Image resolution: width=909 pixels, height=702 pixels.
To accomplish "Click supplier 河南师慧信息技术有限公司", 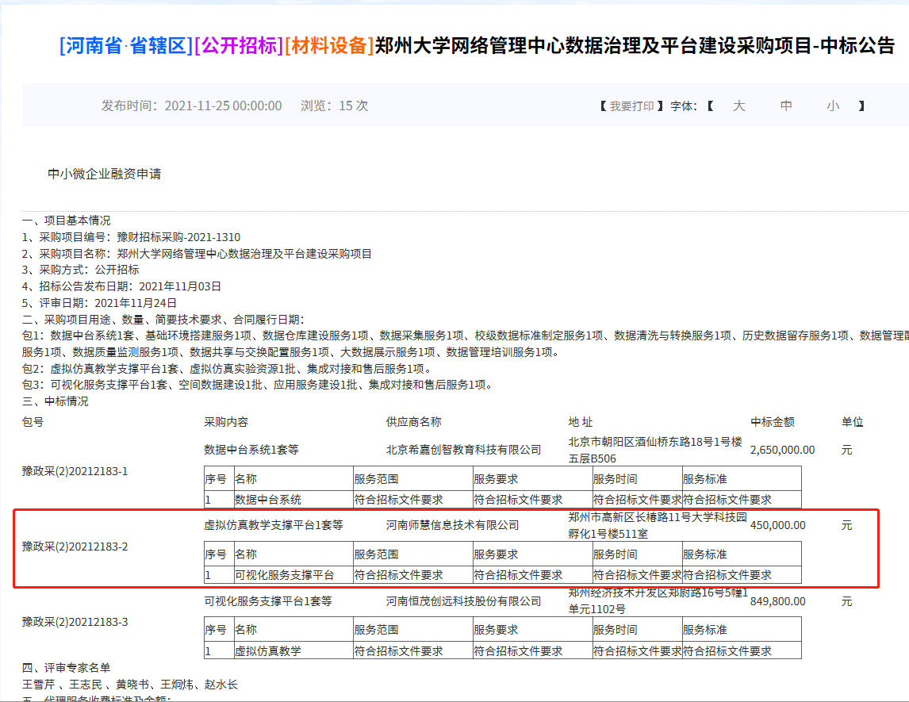I will click(452, 525).
